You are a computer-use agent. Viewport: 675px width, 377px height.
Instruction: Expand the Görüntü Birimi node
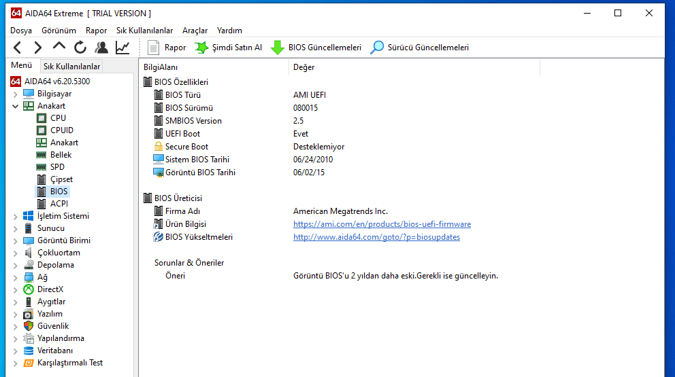(16, 240)
